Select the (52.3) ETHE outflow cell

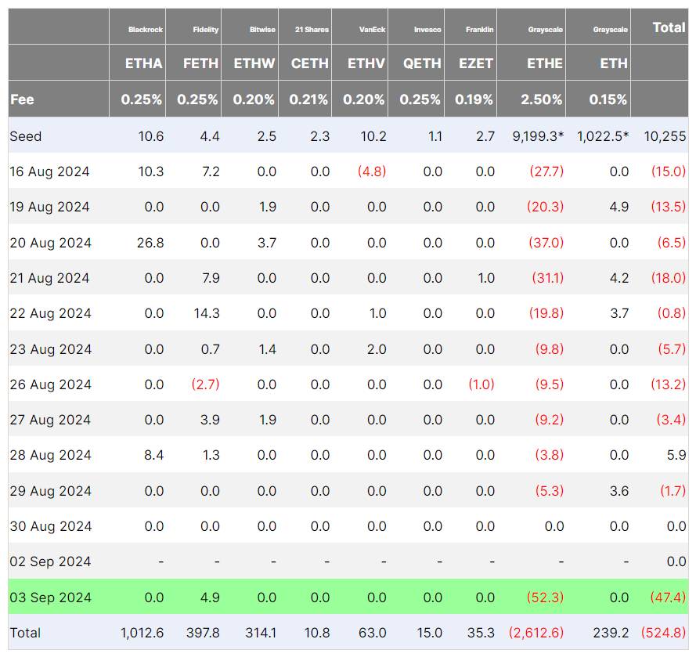point(545,597)
